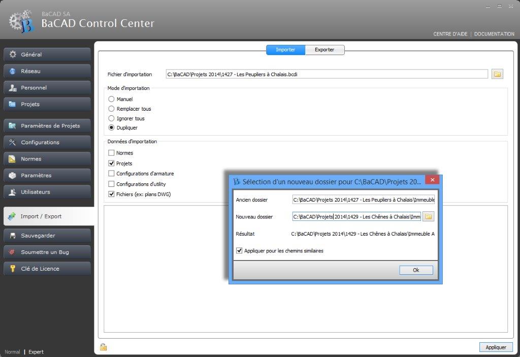The height and width of the screenshot is (357, 520).
Task: Click the Mode d'importation group label
Action: [x=128, y=88]
